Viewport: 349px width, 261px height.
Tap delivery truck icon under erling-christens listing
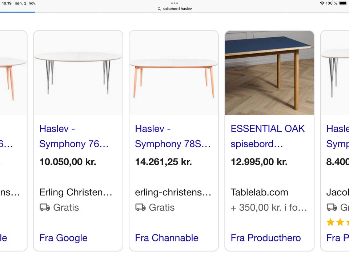(x=140, y=207)
